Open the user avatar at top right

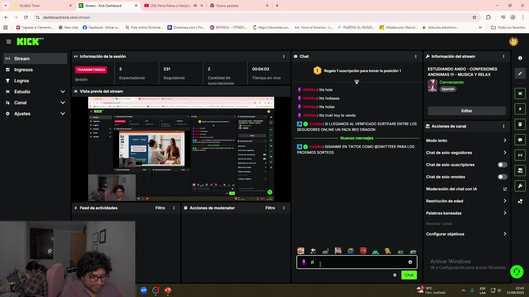click(513, 42)
